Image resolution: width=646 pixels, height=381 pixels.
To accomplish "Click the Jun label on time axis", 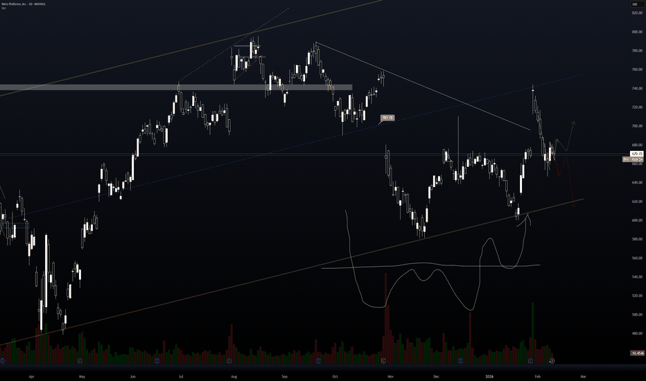I will (x=132, y=376).
